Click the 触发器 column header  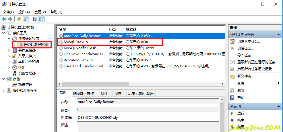(x=174, y=29)
